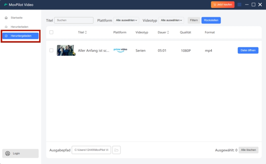Viewport: 266px width, 164px height.
Task: Close the MovPilot window
Action: tap(260, 5)
